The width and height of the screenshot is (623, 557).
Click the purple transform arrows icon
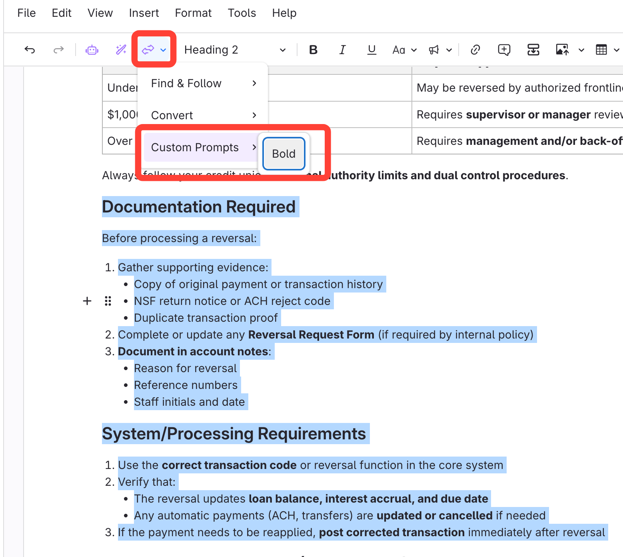[148, 50]
